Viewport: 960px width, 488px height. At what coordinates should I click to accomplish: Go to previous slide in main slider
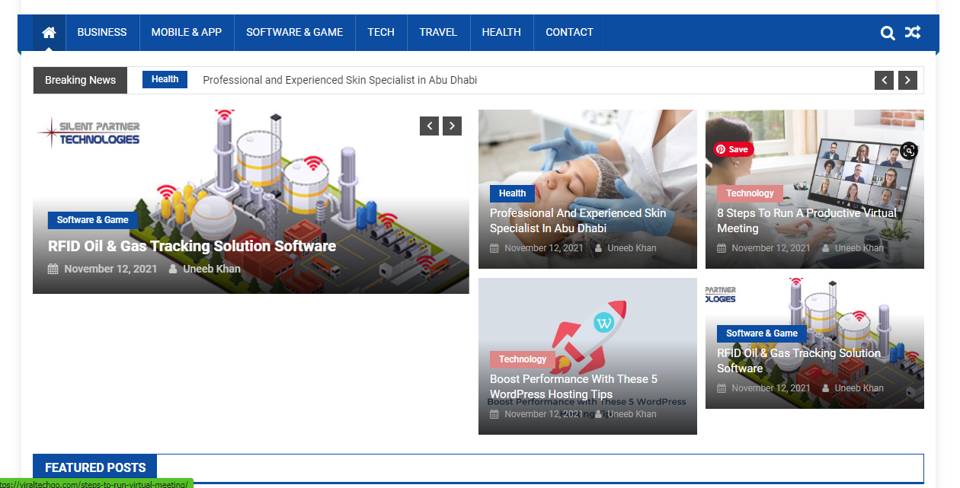point(429,126)
